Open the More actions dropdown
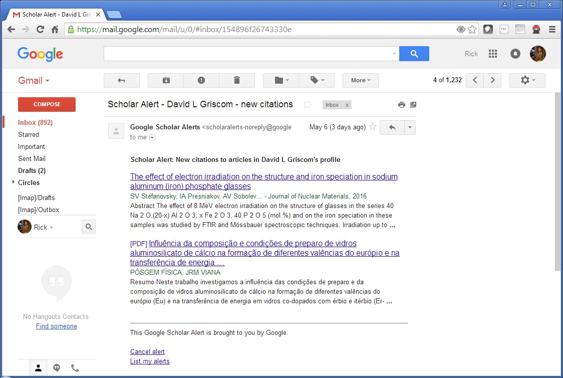Screen dimensions: 563x378 [x=361, y=80]
